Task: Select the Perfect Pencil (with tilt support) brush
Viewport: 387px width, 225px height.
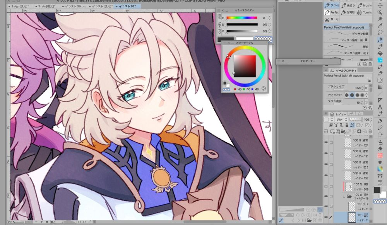Action: (x=346, y=27)
